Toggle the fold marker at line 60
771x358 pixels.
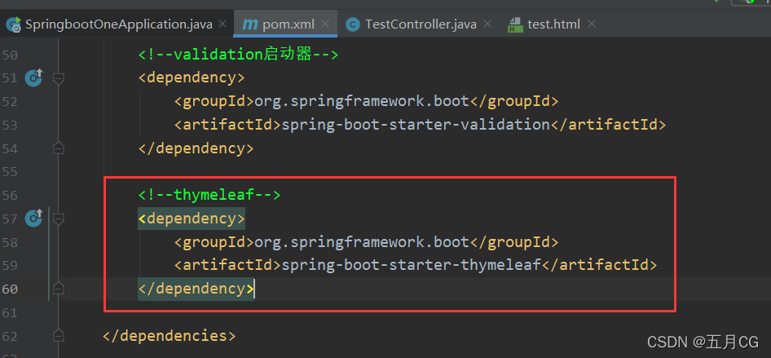coord(59,288)
